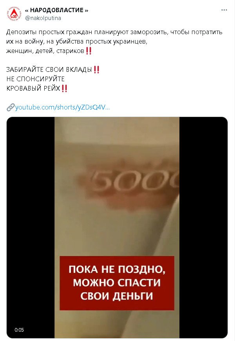Open the youtube.com/shorts link

(63, 107)
